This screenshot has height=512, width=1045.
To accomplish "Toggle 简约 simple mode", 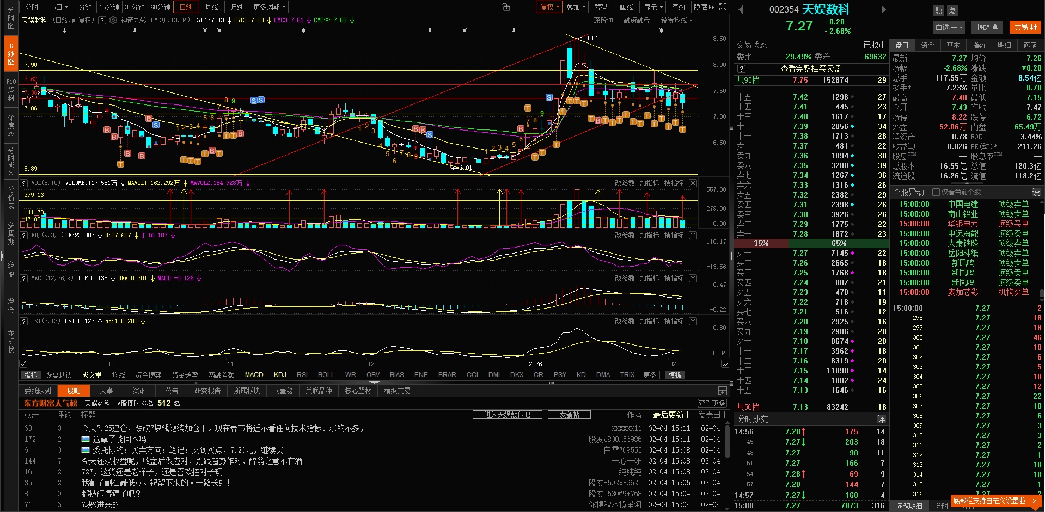I will coord(679,7).
